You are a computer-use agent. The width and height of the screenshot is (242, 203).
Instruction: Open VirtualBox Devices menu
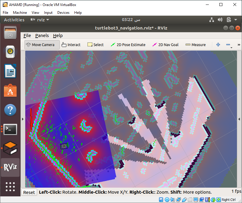pyautogui.click(x=63, y=13)
